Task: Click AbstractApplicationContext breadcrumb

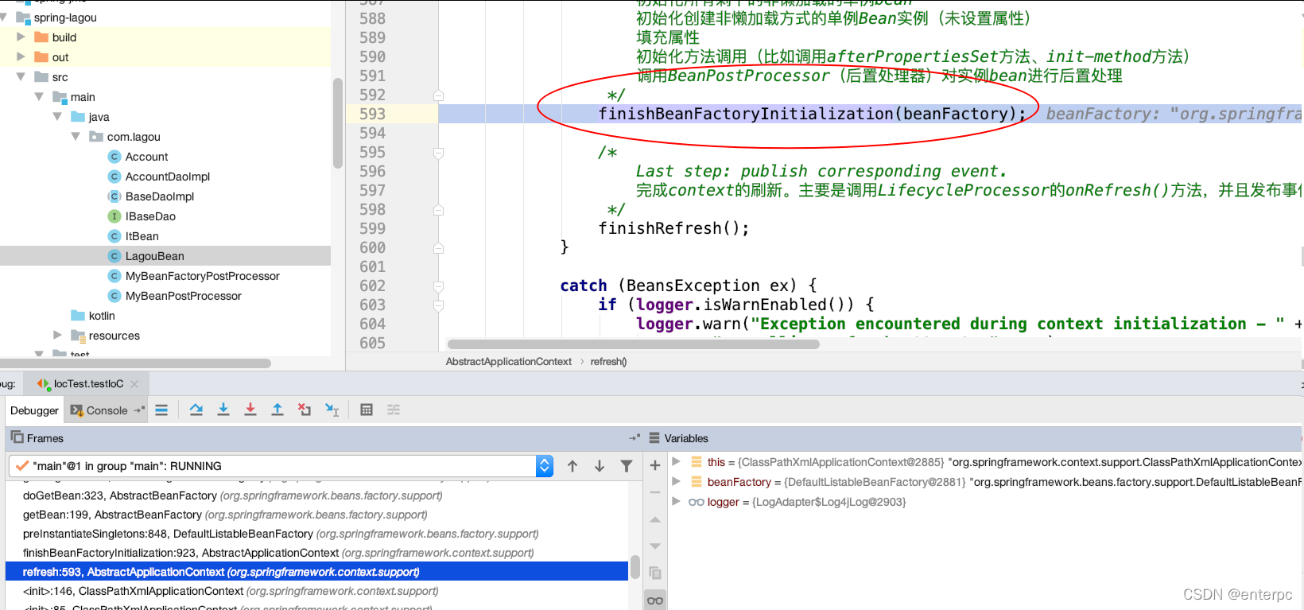Action: 509,362
